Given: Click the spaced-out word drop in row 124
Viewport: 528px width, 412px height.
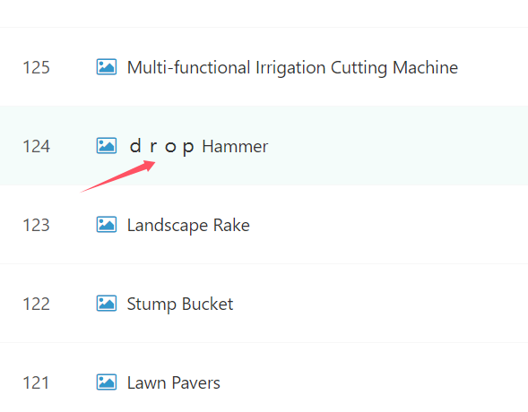Looking at the screenshot, I should [161, 147].
